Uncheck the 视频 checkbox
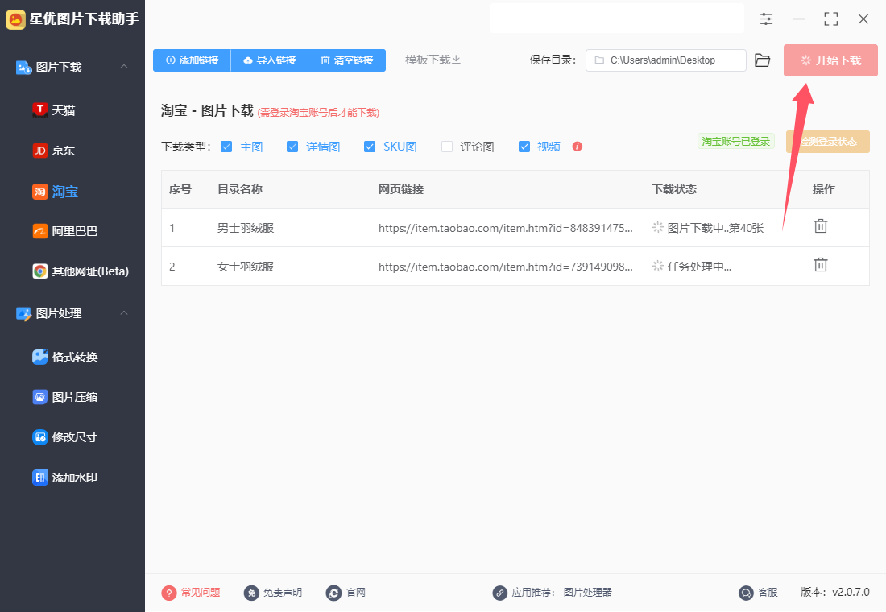Screen dimensions: 886x612 pos(524,147)
